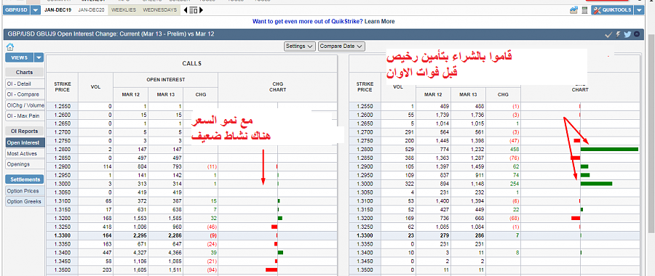Follow the Learn More link
This screenshot has height=276, width=655.
click(379, 21)
